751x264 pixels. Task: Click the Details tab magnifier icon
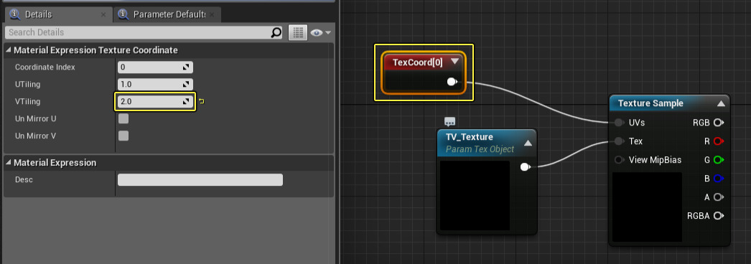coord(15,14)
